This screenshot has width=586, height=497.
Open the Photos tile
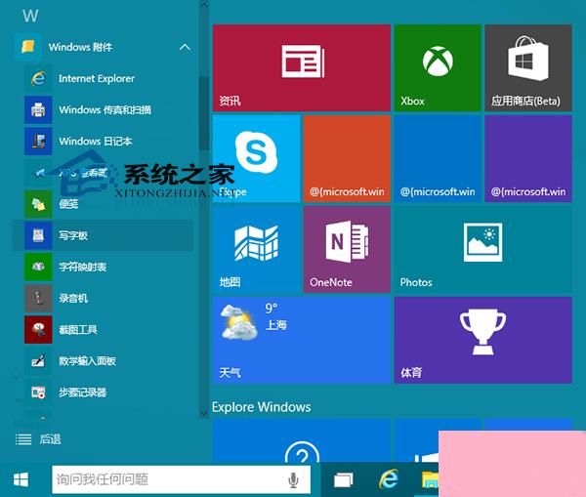(482, 249)
